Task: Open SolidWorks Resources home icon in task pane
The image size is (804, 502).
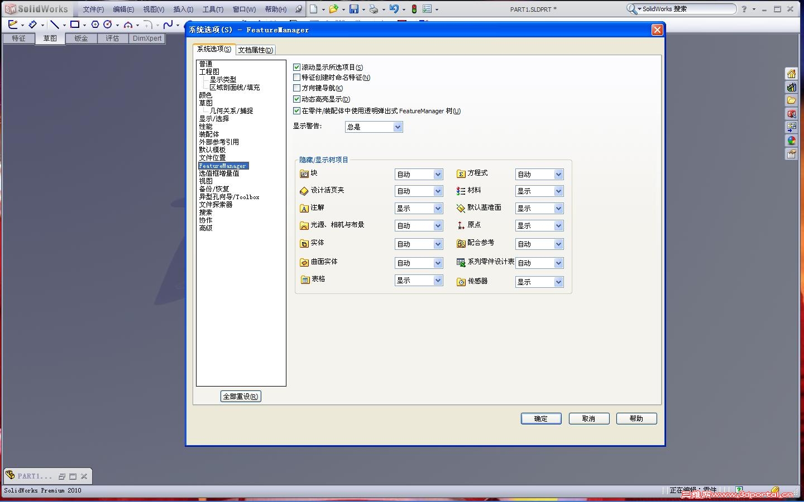Action: (x=791, y=74)
